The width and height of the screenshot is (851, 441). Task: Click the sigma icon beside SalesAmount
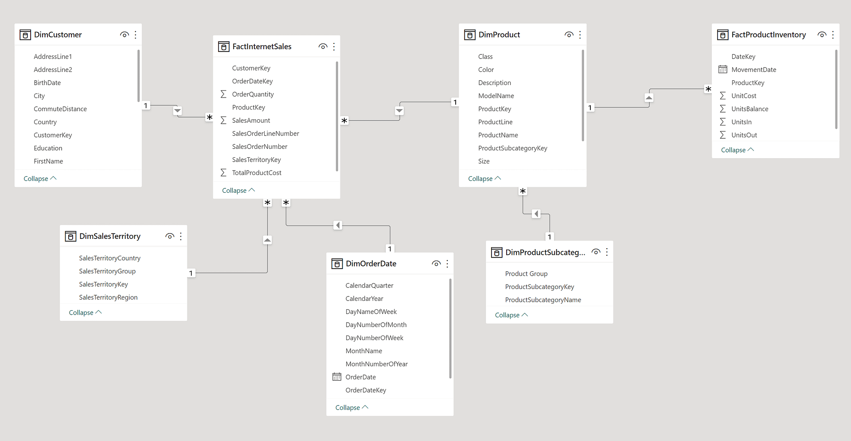[x=223, y=121]
